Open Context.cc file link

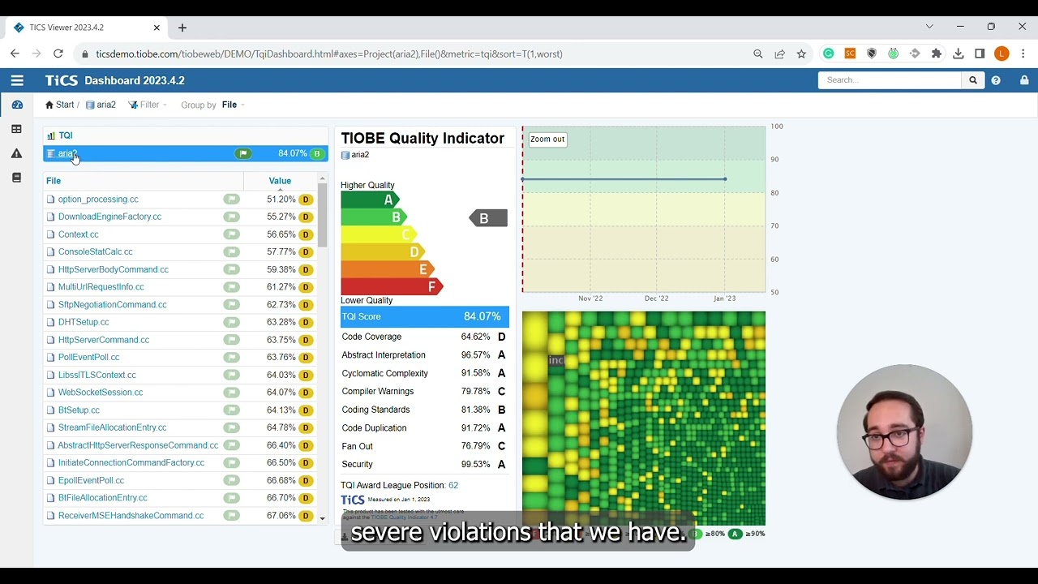[79, 234]
